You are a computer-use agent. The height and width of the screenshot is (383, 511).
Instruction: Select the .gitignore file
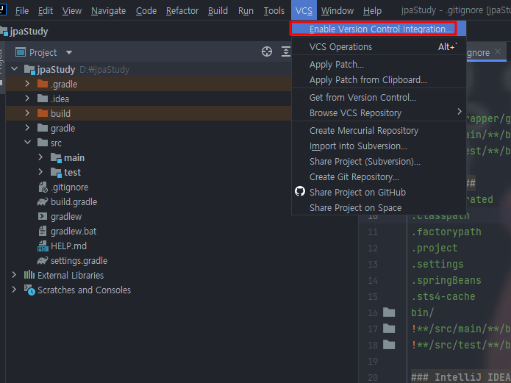tap(69, 187)
